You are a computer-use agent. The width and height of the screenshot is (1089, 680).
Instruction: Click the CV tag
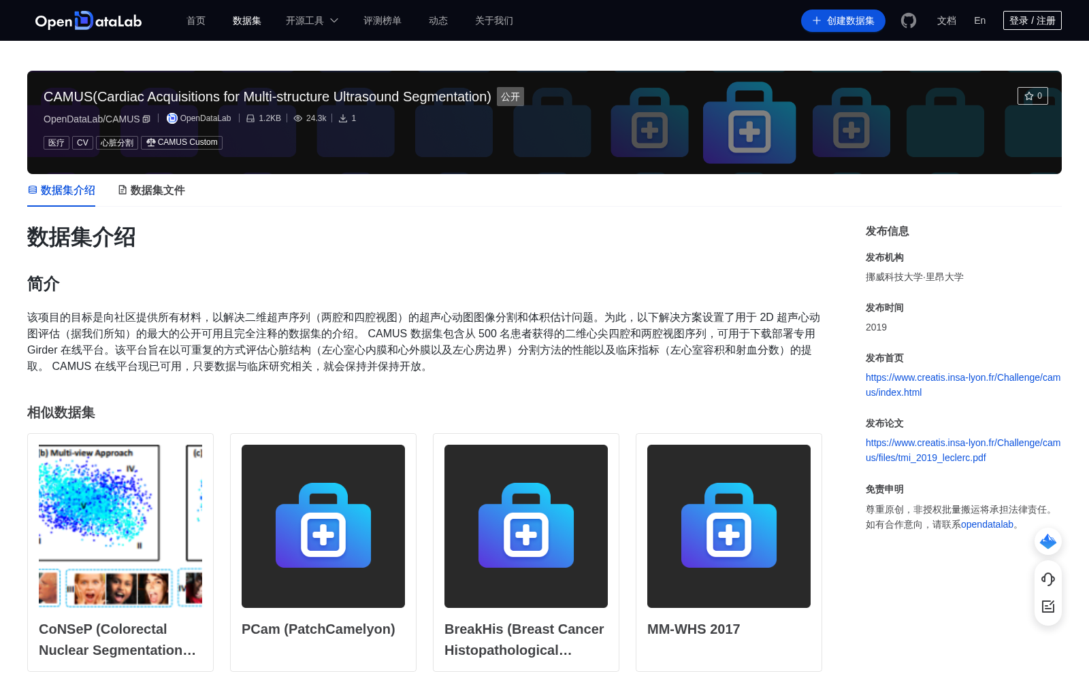tap(82, 143)
